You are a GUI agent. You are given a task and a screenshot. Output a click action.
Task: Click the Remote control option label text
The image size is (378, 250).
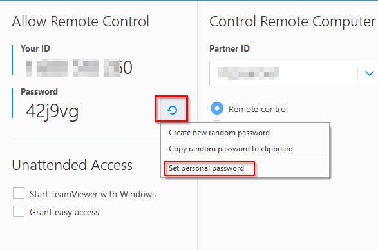[x=258, y=109]
